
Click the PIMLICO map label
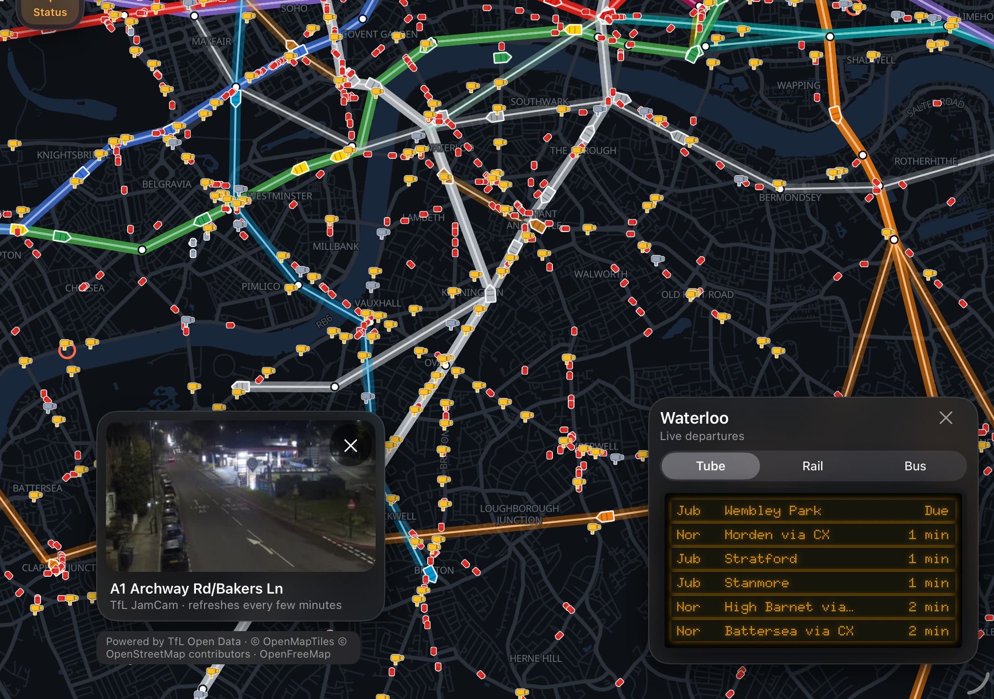261,286
